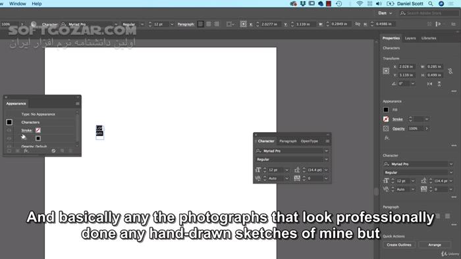Open Dan workspace switcher dropdown
This screenshot has width=461, height=259.
tap(385, 13)
